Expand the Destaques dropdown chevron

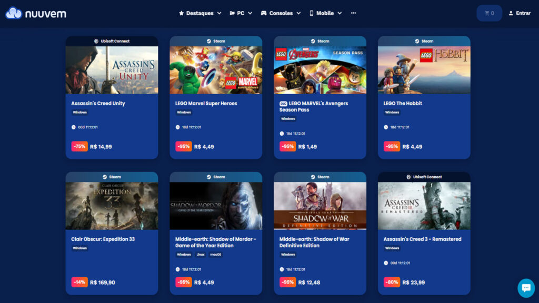pyautogui.click(x=219, y=13)
